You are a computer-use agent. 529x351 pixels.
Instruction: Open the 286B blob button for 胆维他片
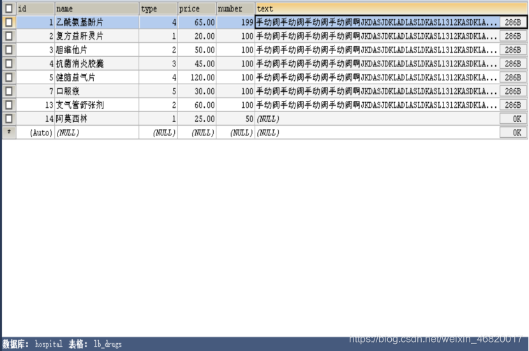[x=513, y=50]
